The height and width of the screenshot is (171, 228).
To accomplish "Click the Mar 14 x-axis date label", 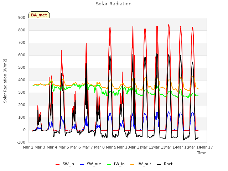I will tap(171, 147).
